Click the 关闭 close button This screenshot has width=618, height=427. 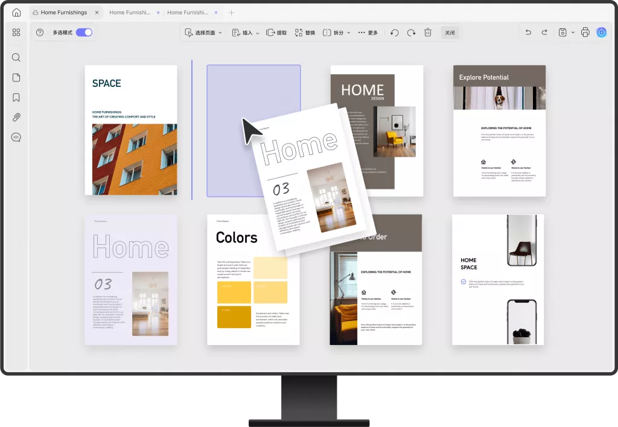point(450,33)
